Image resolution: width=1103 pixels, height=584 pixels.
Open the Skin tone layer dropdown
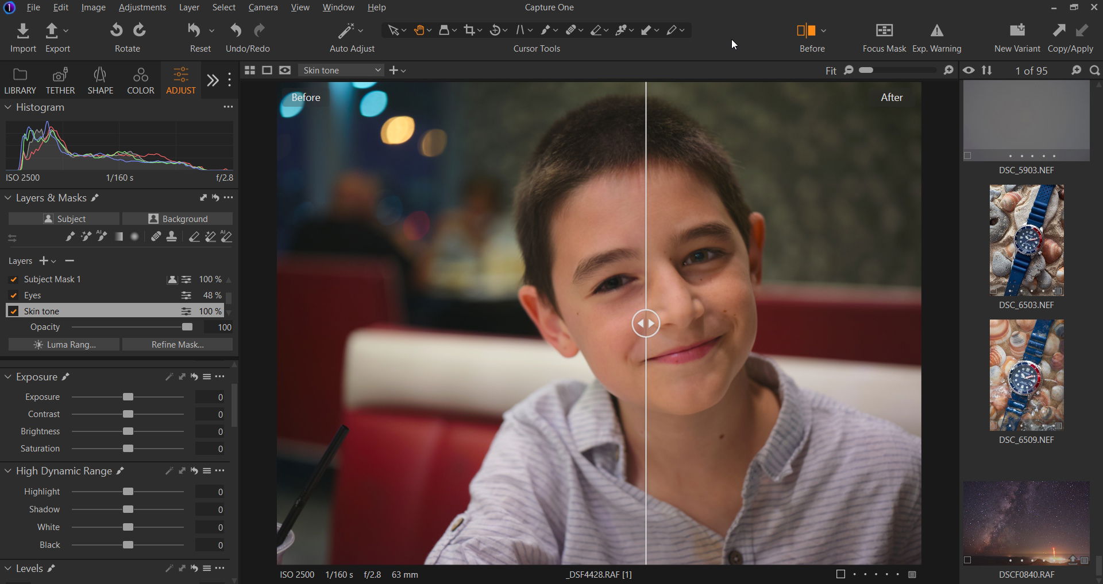click(341, 70)
